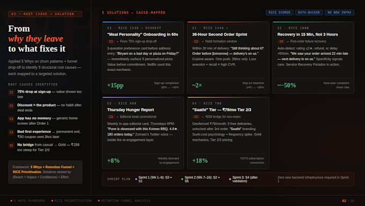Image resolution: width=365 pixels, height=206 pixels.
Task: Click 'RETENTION FUNNEL ANALYSIS' footer label
Action: pyautogui.click(x=126, y=201)
